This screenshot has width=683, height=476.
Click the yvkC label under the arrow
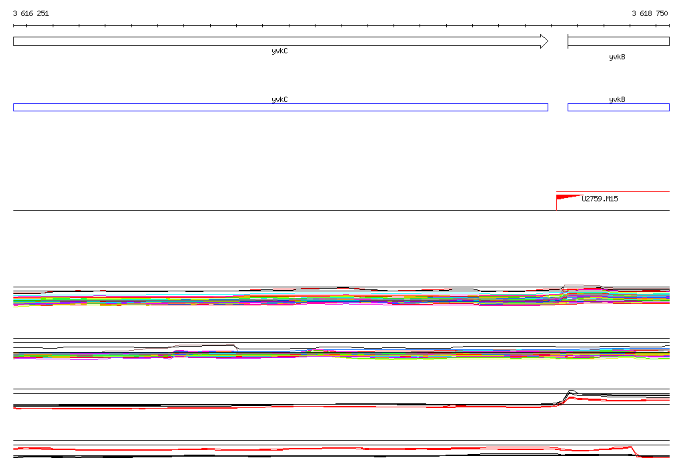pos(279,51)
